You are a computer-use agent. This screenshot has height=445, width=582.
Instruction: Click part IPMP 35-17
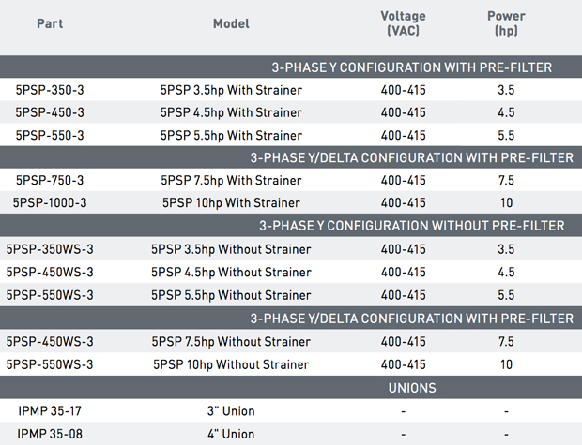pyautogui.click(x=50, y=410)
